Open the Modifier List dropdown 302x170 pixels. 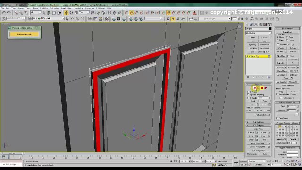(x=259, y=33)
